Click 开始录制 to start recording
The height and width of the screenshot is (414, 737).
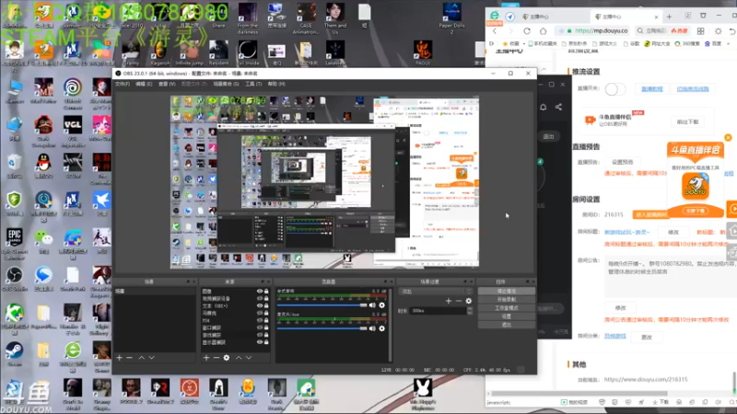click(x=506, y=300)
